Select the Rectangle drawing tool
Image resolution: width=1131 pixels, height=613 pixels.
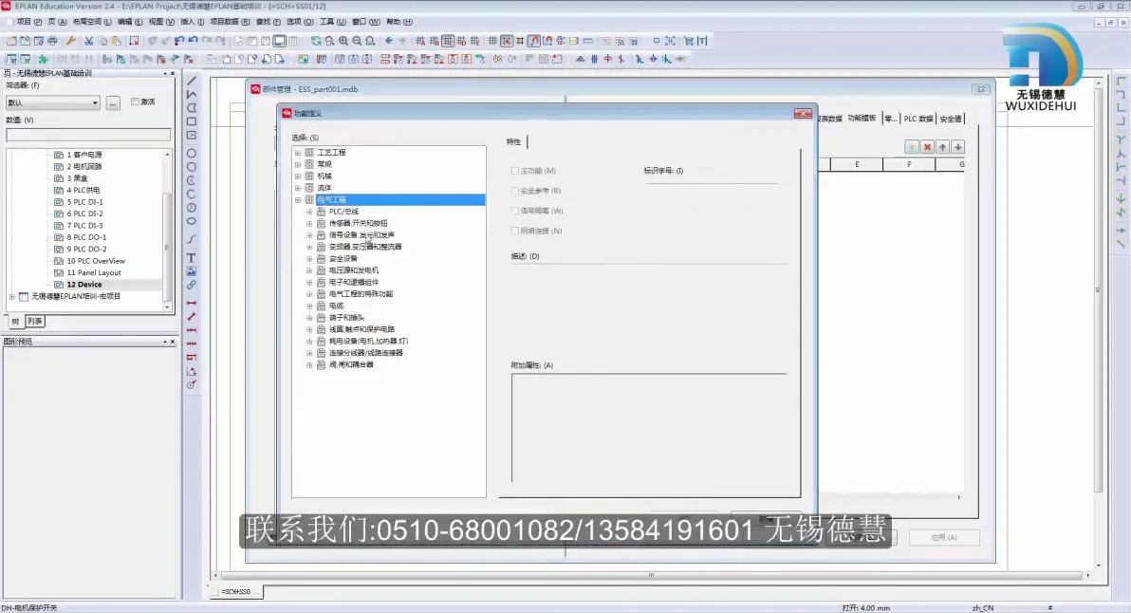191,121
